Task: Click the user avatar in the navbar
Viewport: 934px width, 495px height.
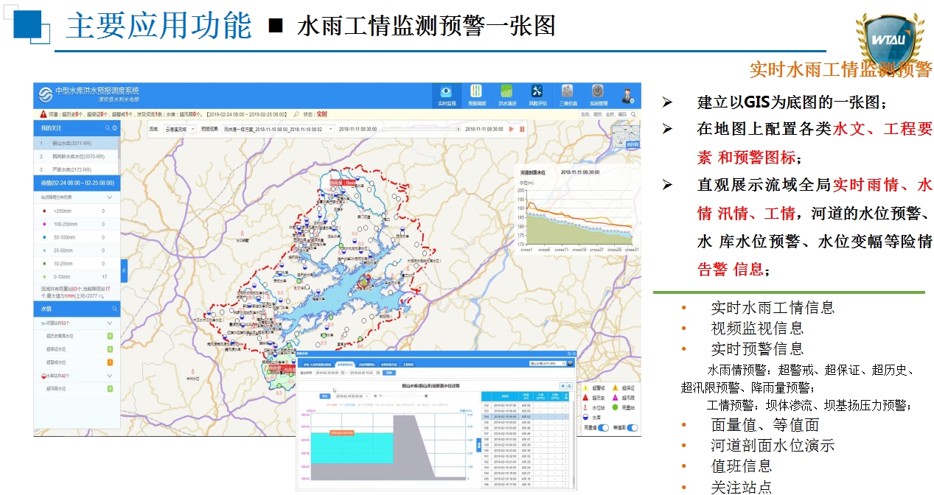Action: pos(627,94)
